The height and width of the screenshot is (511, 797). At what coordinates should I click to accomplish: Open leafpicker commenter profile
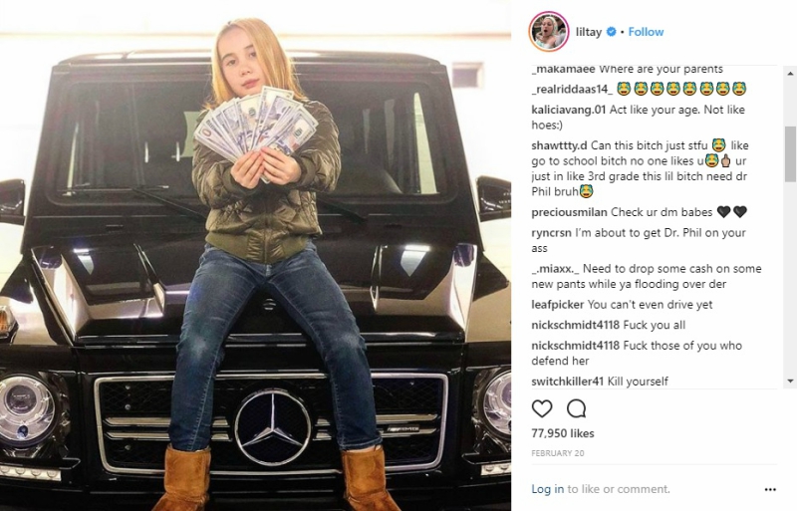(x=558, y=304)
